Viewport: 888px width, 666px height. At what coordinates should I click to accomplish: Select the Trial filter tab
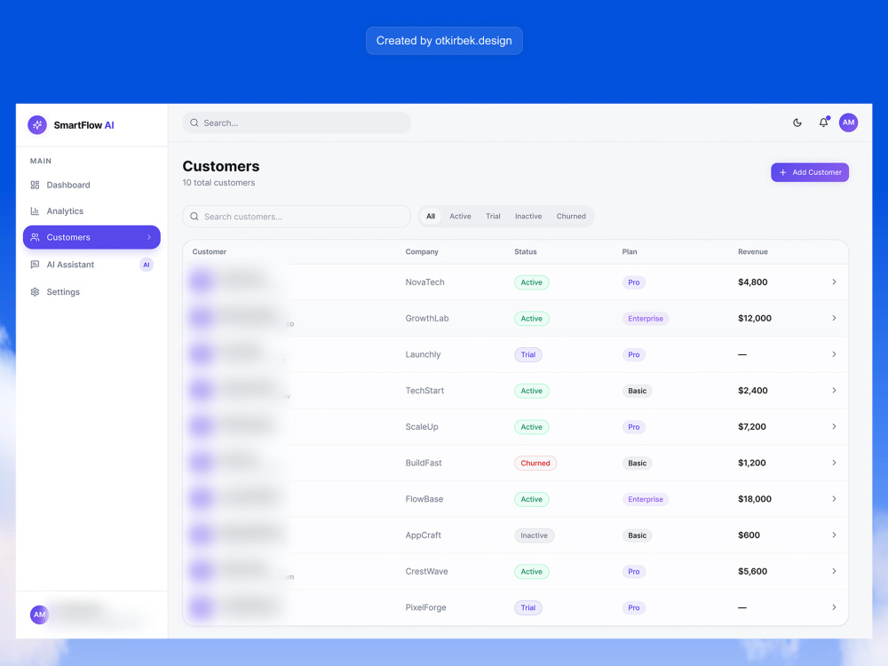[x=493, y=217]
